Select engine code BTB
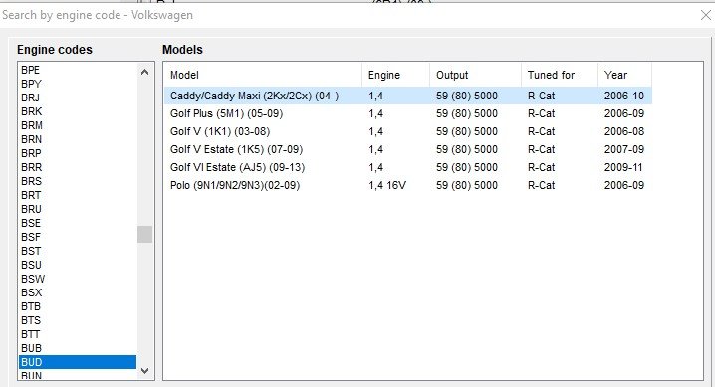Viewport: 715px width, 387px height. coord(78,306)
